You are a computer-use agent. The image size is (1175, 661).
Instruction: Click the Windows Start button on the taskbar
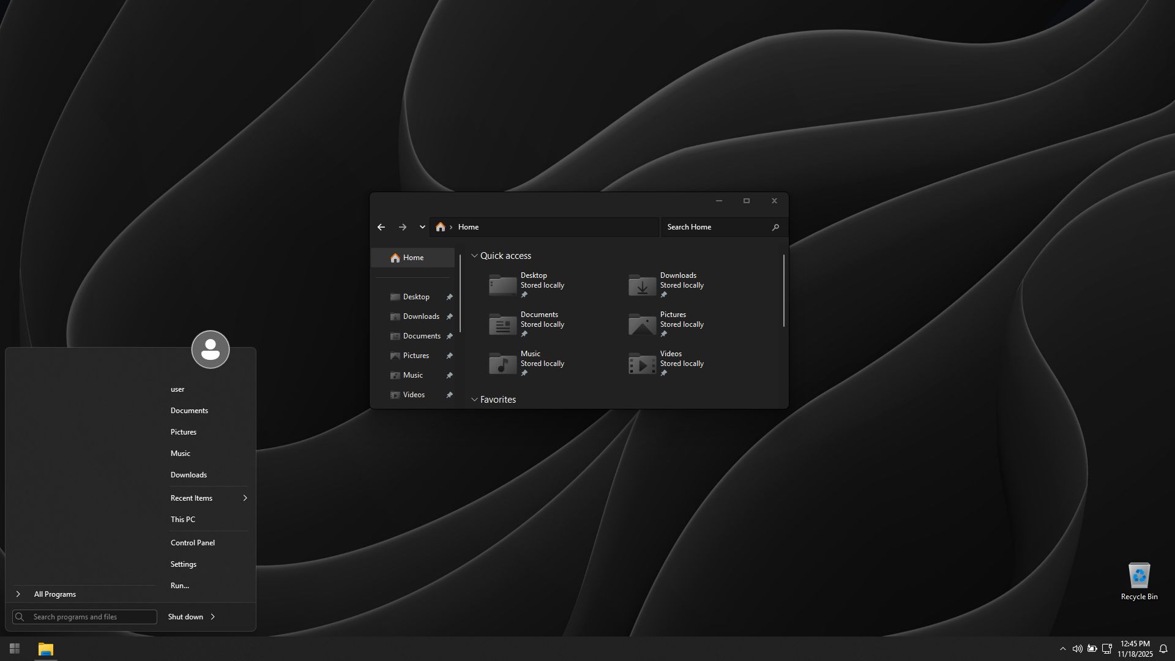coord(15,648)
